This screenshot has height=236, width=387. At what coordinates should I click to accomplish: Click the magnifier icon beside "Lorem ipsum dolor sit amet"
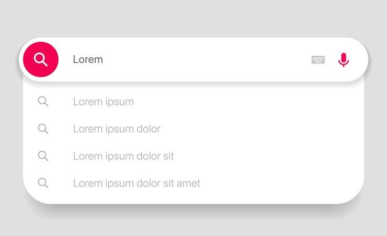click(43, 183)
